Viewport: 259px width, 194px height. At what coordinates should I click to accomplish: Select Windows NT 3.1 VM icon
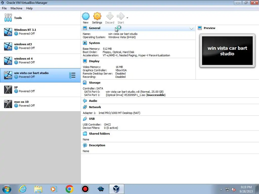coord(8,32)
